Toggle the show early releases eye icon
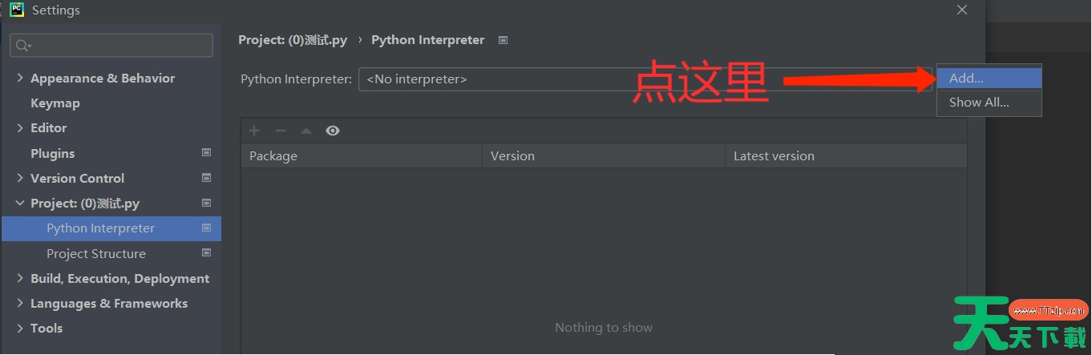Image resolution: width=1092 pixels, height=355 pixels. click(x=333, y=131)
